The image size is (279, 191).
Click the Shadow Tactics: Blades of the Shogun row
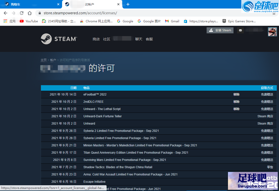(x=159, y=167)
